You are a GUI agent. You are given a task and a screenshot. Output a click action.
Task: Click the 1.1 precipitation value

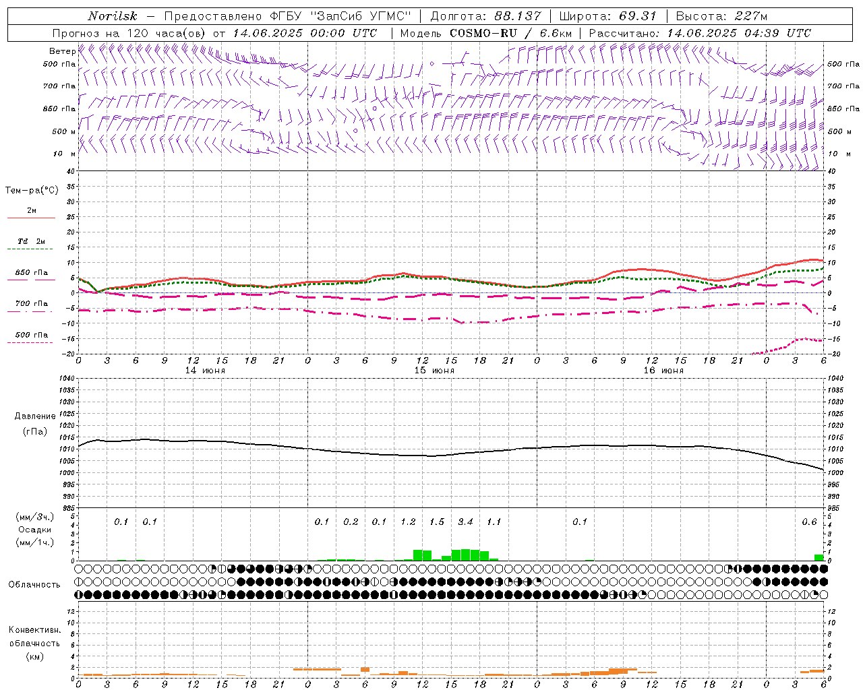[x=494, y=522]
